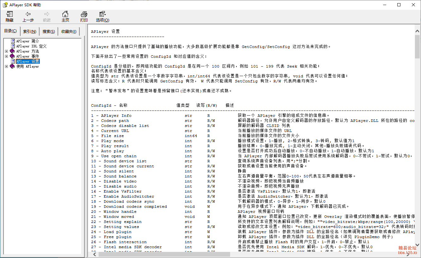
Task: Click the 隐藏 (Hide) toolbar icon
Action: click(9, 16)
